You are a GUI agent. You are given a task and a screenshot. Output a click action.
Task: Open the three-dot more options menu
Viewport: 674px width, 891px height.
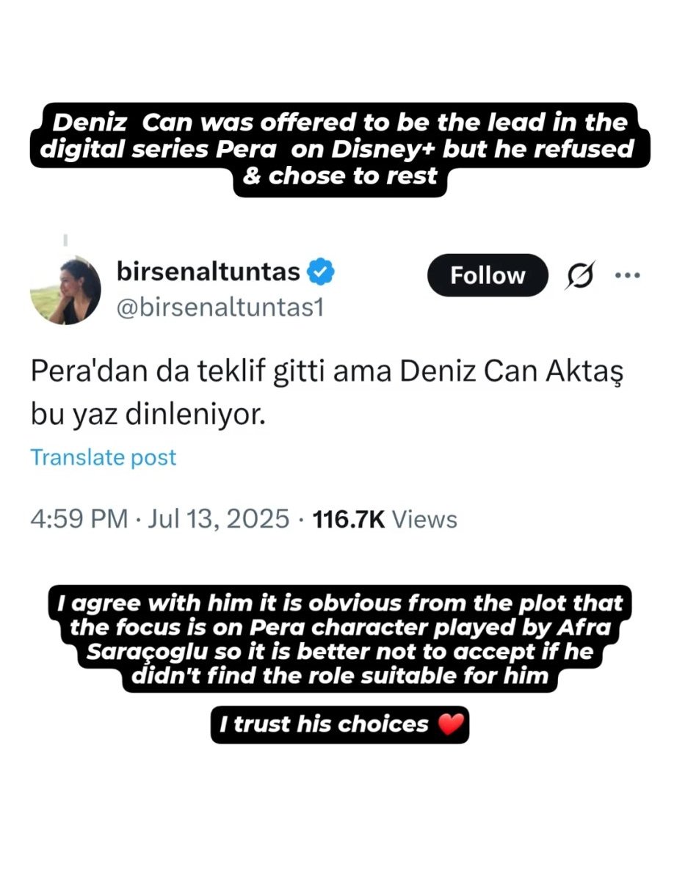(x=627, y=276)
